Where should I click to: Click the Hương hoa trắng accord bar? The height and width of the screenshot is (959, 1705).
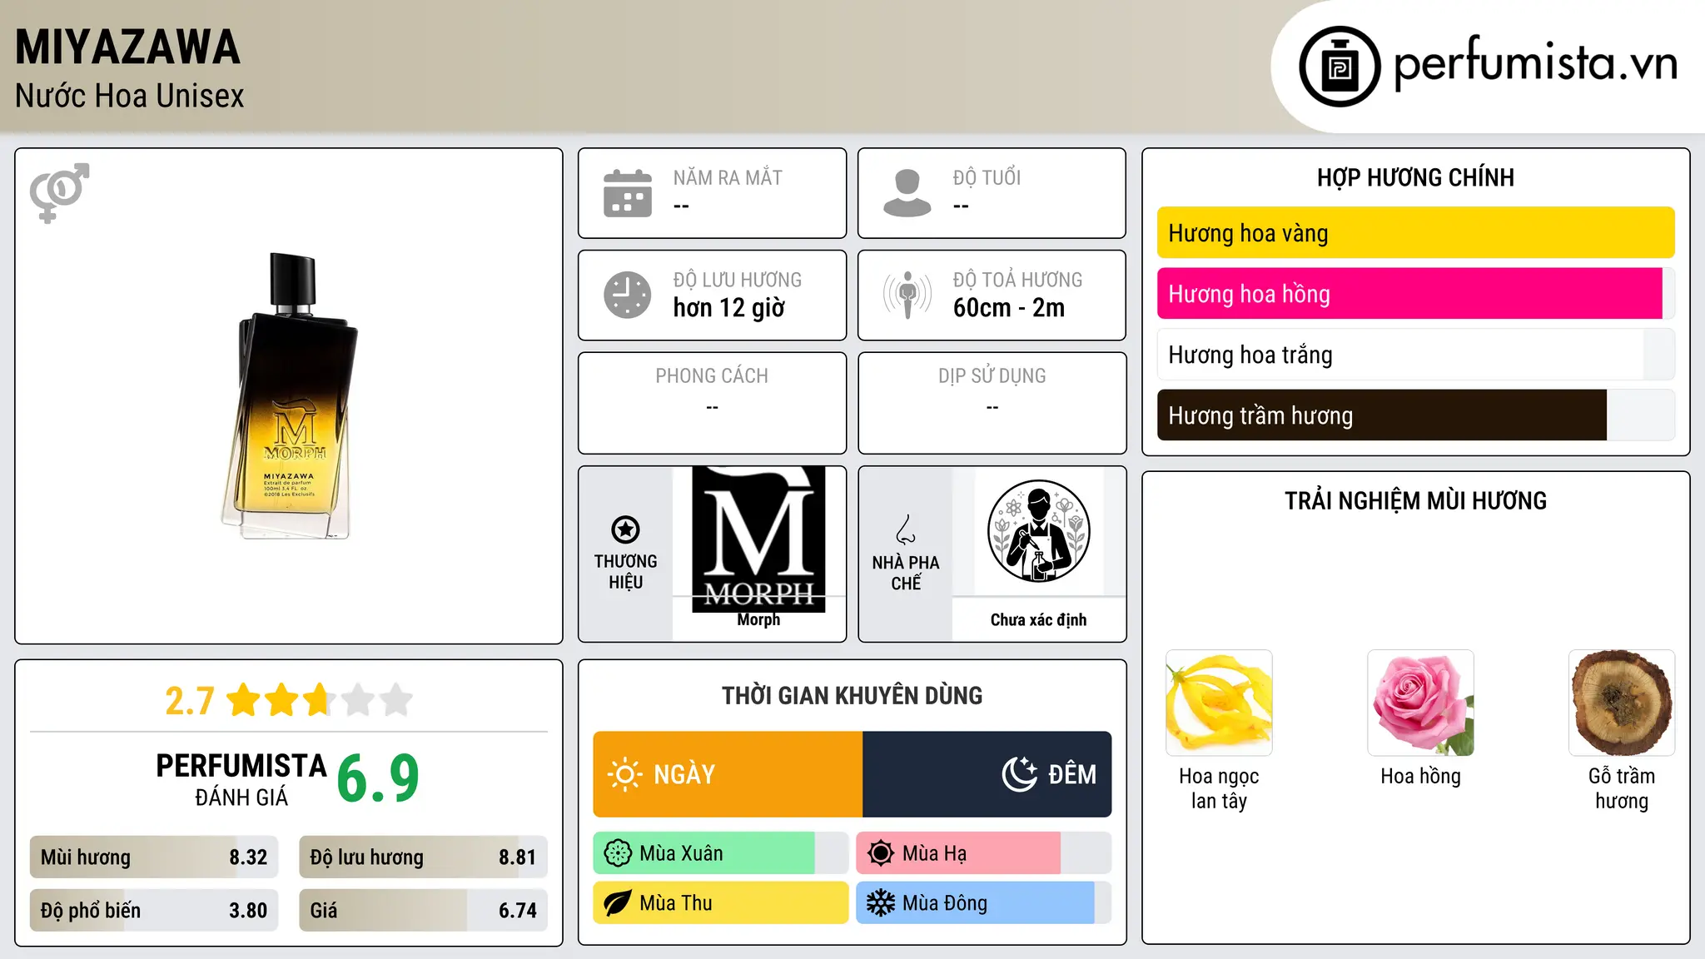[x=1415, y=355]
